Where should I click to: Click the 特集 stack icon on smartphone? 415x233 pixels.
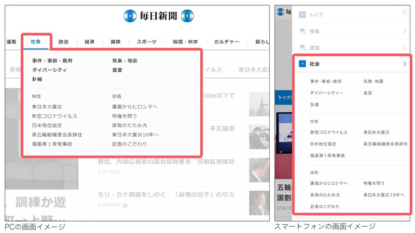click(302, 31)
